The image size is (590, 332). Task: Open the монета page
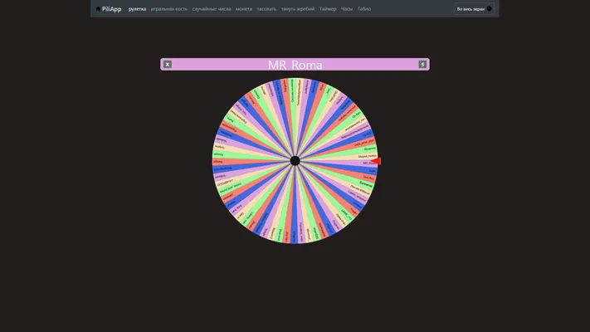244,9
